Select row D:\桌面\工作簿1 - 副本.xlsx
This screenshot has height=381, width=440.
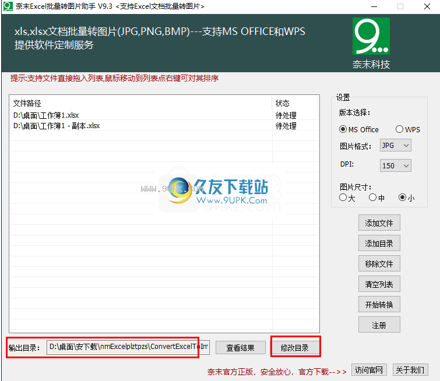(164, 126)
